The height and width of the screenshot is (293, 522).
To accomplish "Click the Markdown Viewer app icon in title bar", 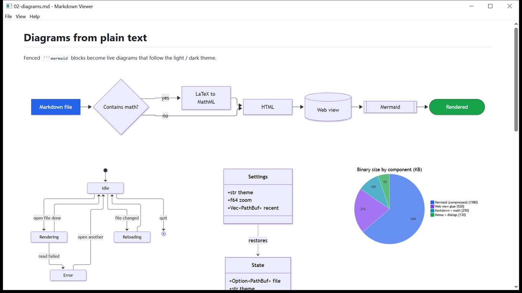I will [x=9, y=6].
